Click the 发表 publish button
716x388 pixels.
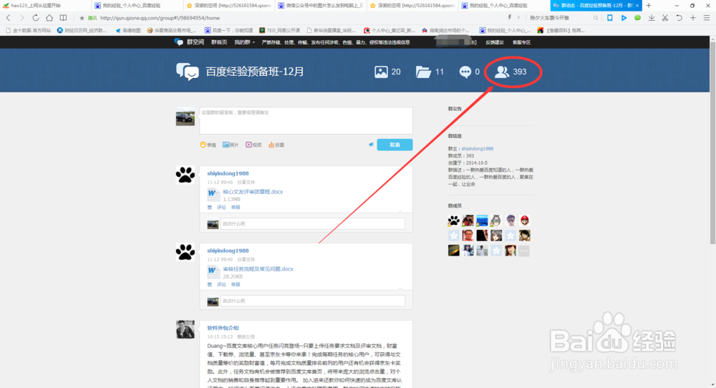click(x=395, y=145)
